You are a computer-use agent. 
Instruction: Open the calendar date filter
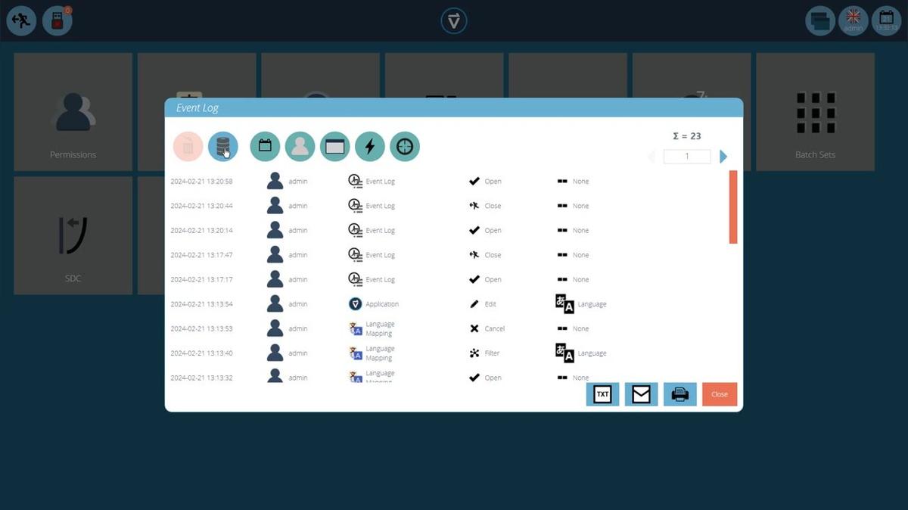coord(265,147)
